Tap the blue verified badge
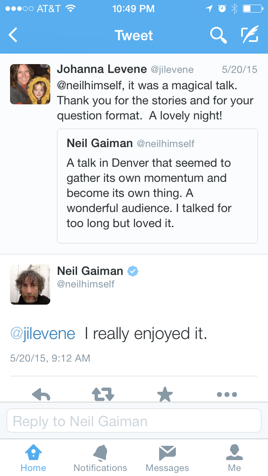This screenshot has width=268, height=476. pyautogui.click(x=133, y=271)
